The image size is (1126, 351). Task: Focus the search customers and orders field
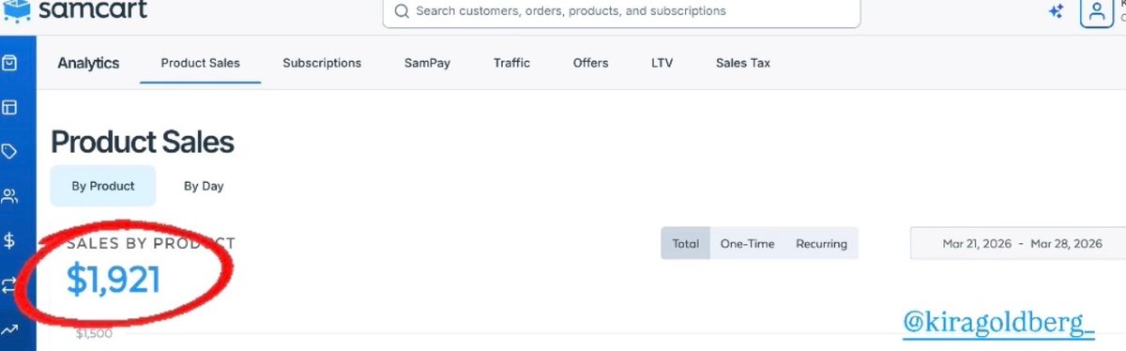point(621,12)
